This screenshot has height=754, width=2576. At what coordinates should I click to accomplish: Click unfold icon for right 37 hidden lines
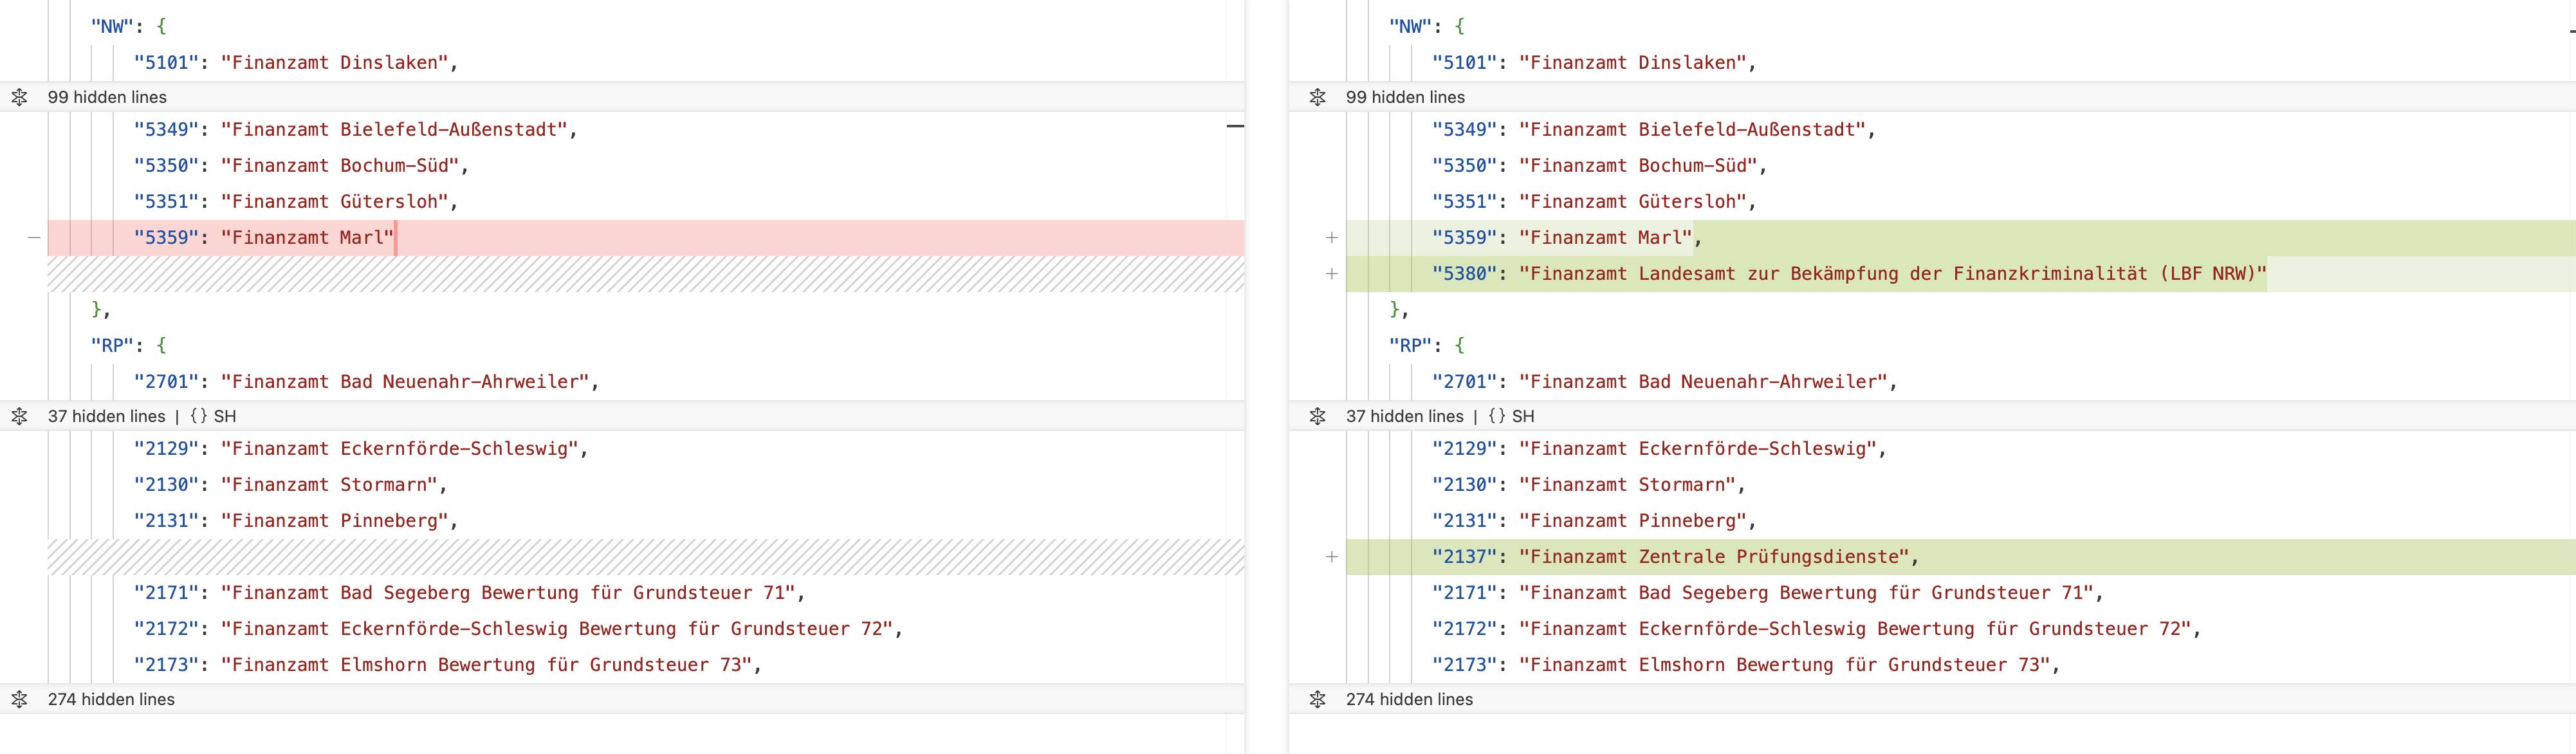pyautogui.click(x=1318, y=416)
